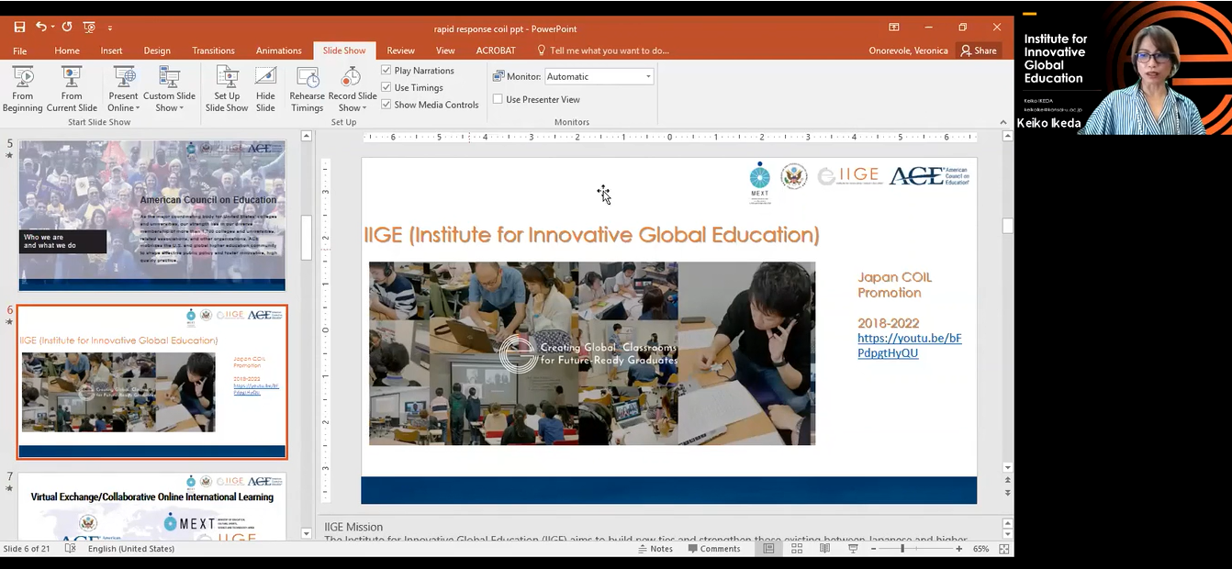Open Custom Slide Show menu
Viewport: 1232px width, 569px height.
169,89
